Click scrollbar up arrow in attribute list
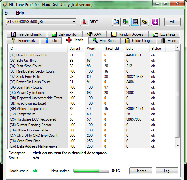Image resolution: width=187 pixels, height=180 pixels. pos(178,48)
